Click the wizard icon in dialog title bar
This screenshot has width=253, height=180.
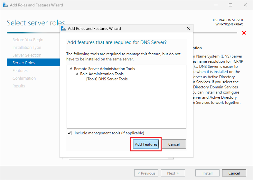[64, 29]
